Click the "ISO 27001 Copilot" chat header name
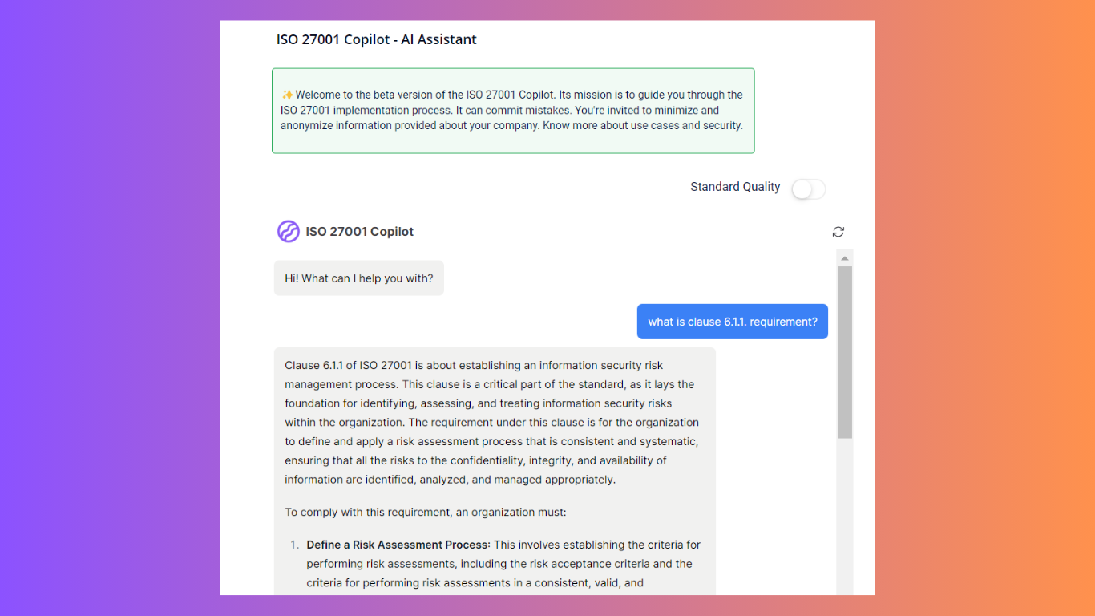 coord(359,232)
